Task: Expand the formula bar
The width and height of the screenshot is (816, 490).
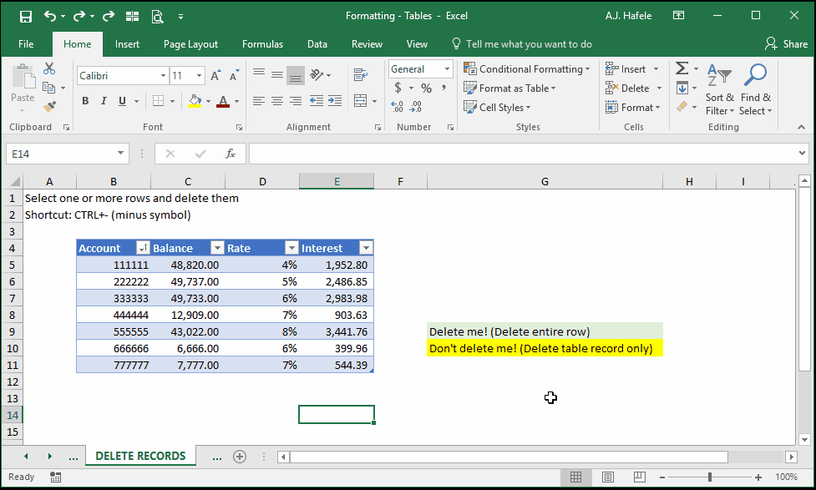Action: click(802, 154)
